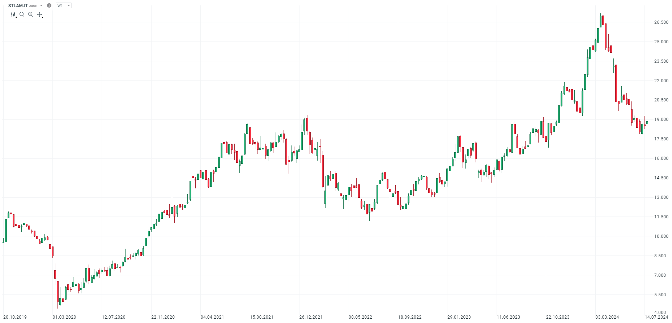Expand the STLAM.IT symbol dropdown arrow
Screen dimensions: 672x323
coord(41,5)
